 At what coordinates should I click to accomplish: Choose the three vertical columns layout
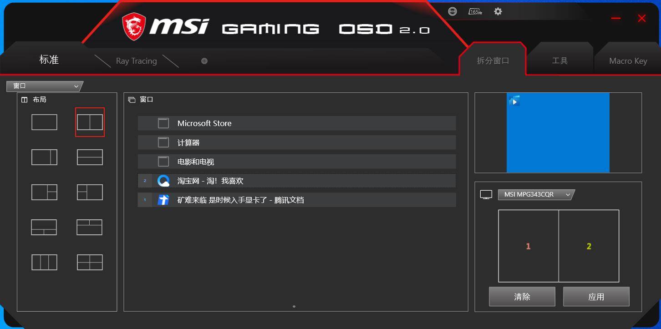(44, 262)
